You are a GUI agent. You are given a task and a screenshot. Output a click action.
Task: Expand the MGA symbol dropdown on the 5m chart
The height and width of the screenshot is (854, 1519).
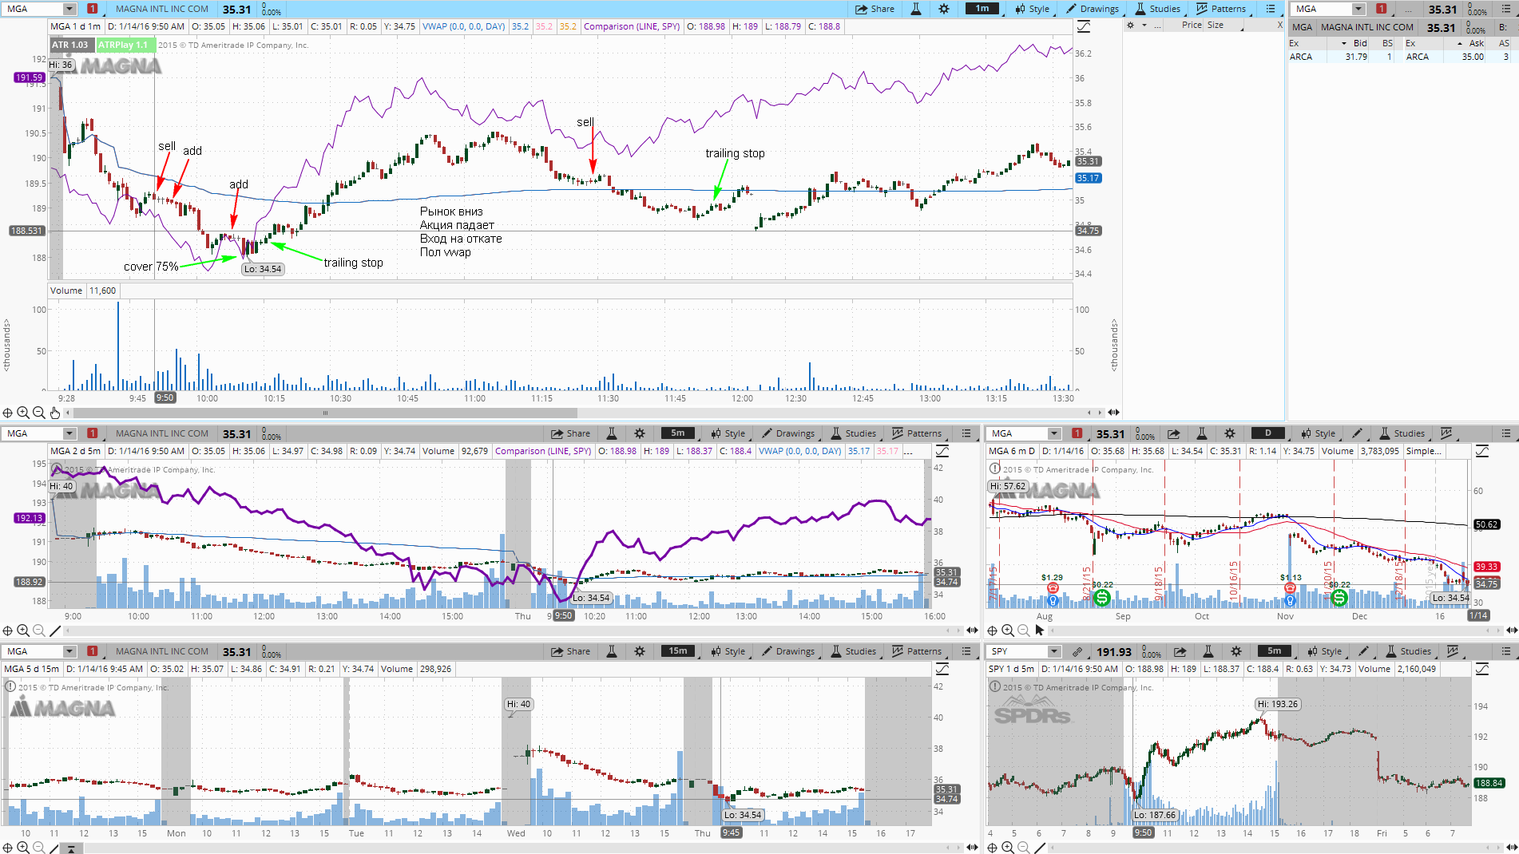[x=69, y=433]
